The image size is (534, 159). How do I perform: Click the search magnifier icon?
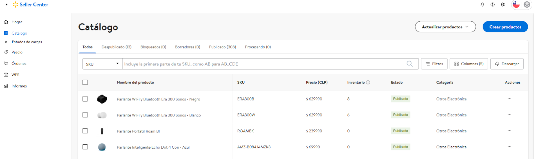[410, 64]
